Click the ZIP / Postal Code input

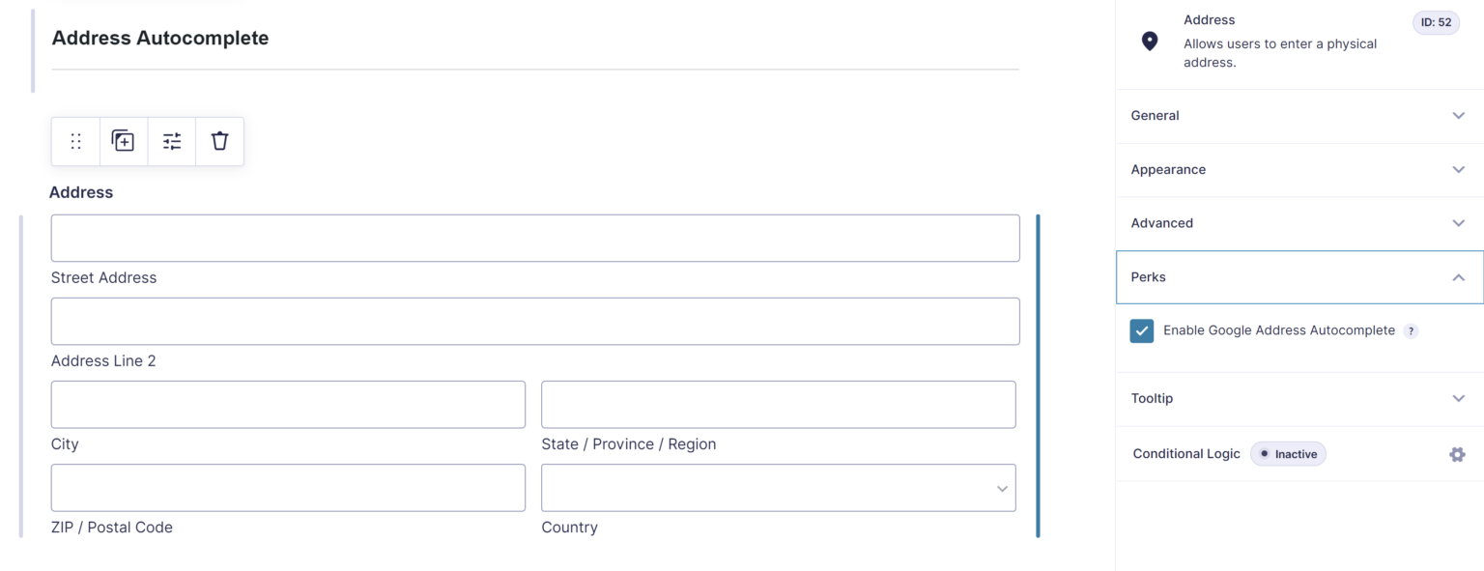coord(288,488)
